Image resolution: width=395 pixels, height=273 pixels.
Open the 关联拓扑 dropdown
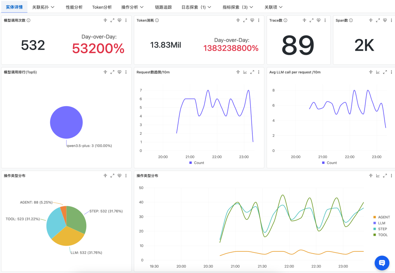43,7
